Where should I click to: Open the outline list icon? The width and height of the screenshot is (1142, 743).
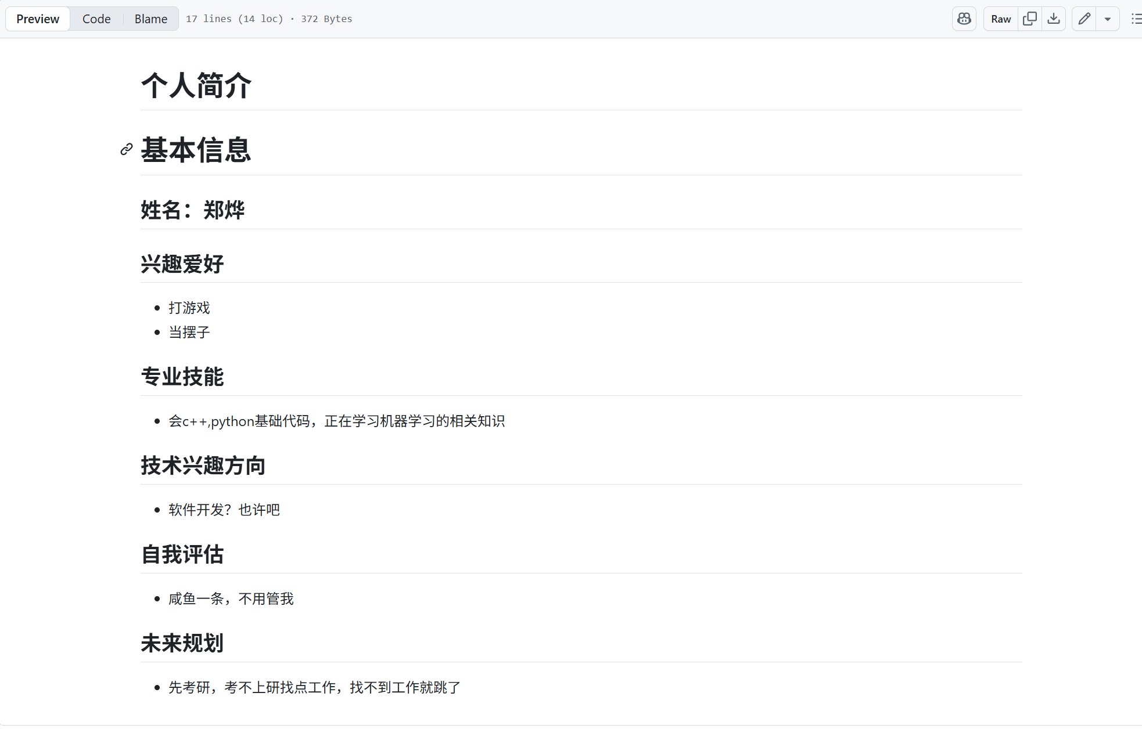[1136, 19]
